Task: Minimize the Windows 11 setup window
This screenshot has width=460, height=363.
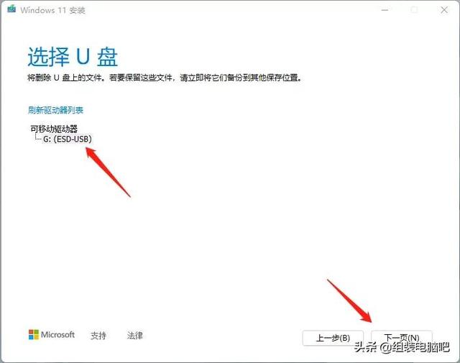Action: pos(385,10)
